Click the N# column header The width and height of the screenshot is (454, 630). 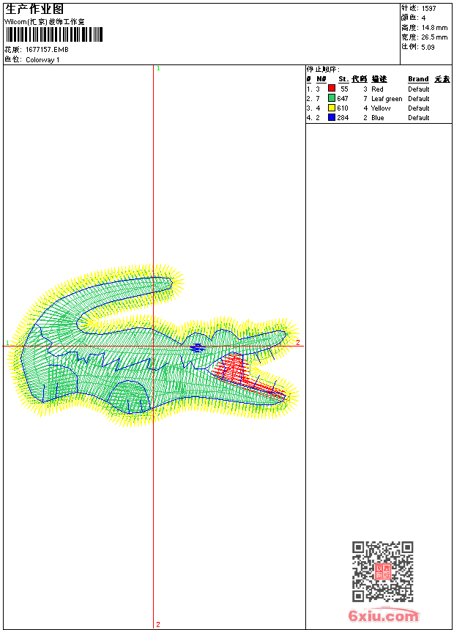[321, 79]
